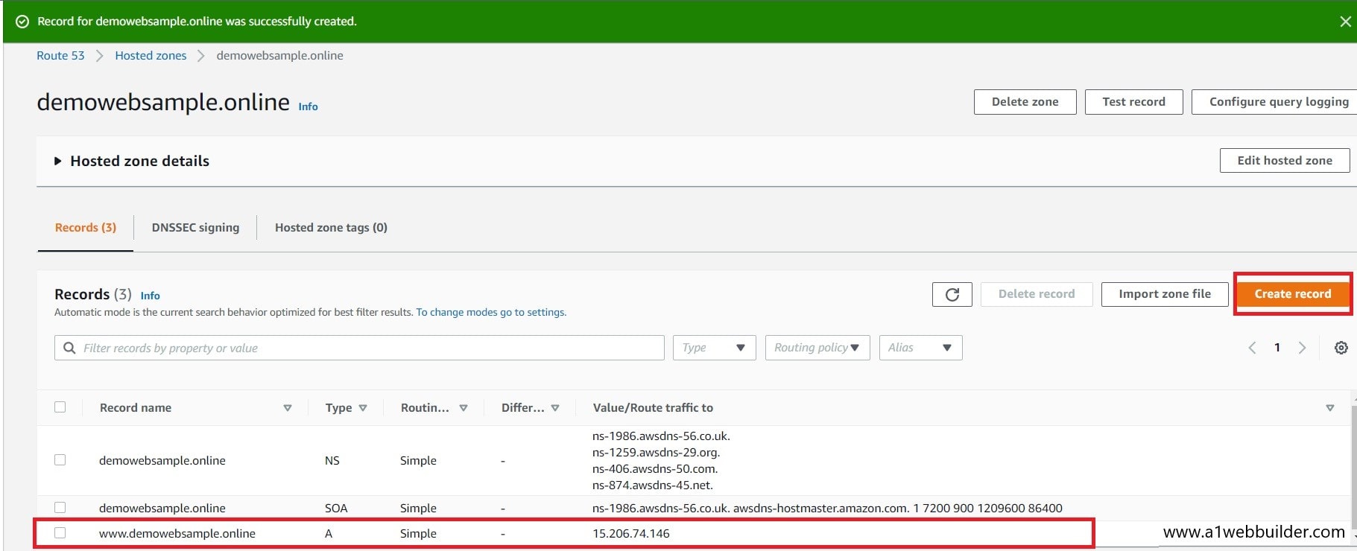Select all records with header checkbox
The image size is (1357, 551).
point(60,407)
